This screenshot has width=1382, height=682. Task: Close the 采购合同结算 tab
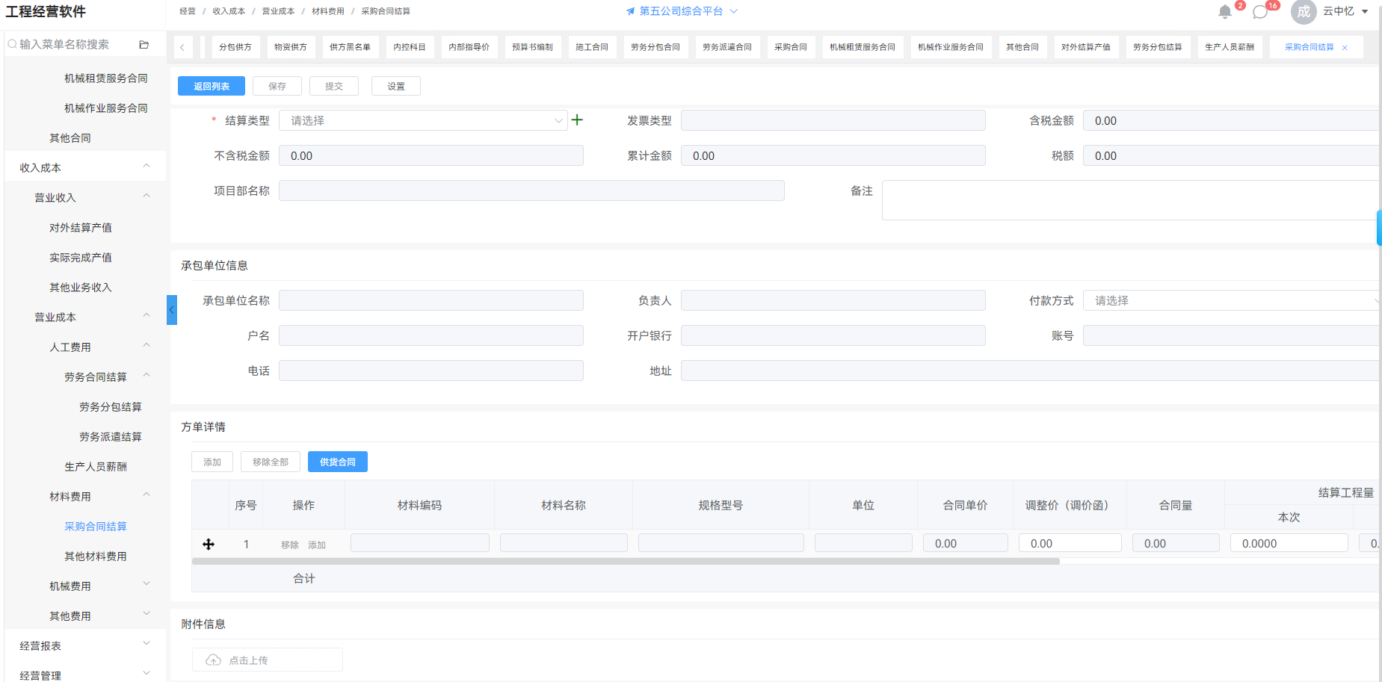pos(1345,48)
